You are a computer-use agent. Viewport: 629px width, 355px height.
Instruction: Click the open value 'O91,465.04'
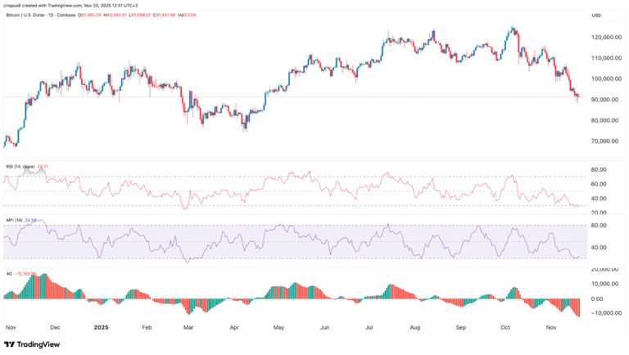click(90, 15)
